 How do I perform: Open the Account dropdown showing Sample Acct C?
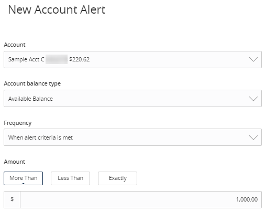[132, 59]
